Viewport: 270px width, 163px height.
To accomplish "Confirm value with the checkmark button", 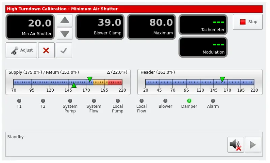I will tap(64, 50).
